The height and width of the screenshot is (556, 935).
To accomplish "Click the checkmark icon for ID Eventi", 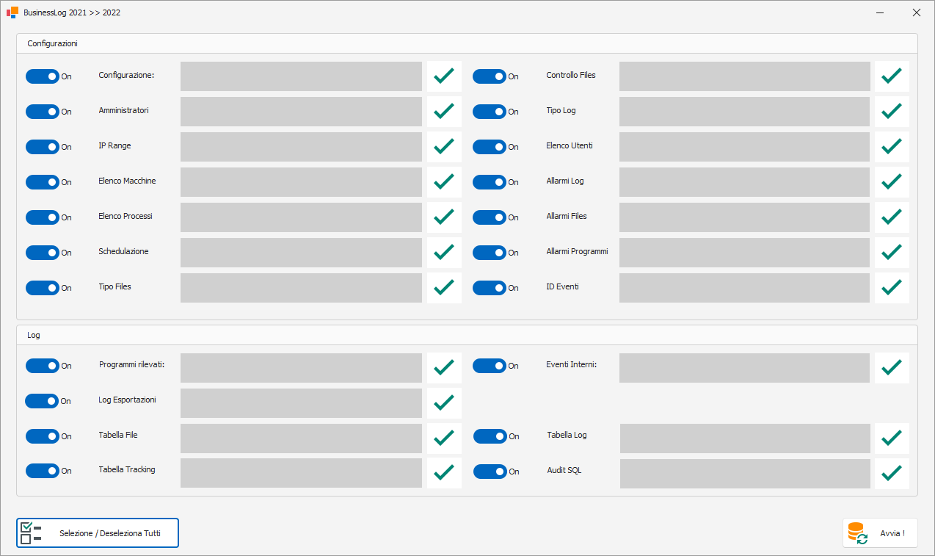I will coord(892,287).
